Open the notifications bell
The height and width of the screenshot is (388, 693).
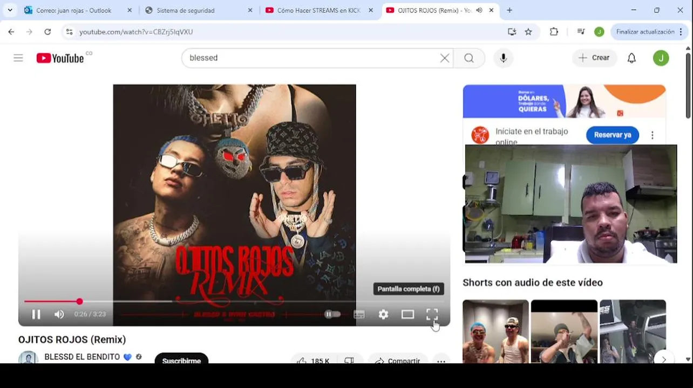click(631, 58)
